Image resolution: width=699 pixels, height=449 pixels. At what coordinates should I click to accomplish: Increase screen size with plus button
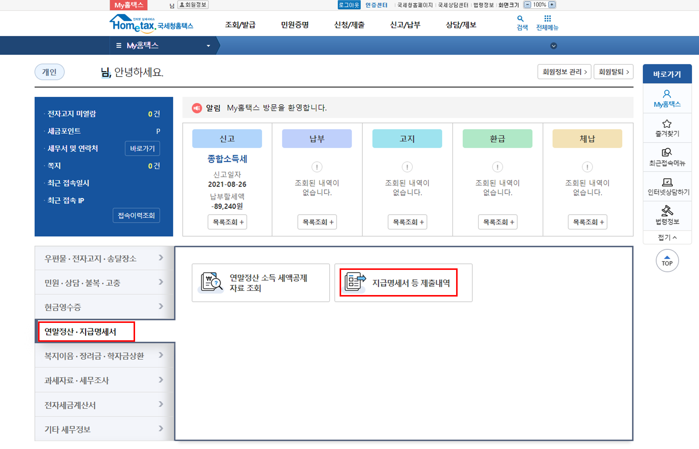(552, 5)
